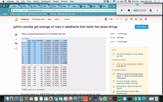Open the achievements trophy icon
The image size is (163, 102).
131,19
